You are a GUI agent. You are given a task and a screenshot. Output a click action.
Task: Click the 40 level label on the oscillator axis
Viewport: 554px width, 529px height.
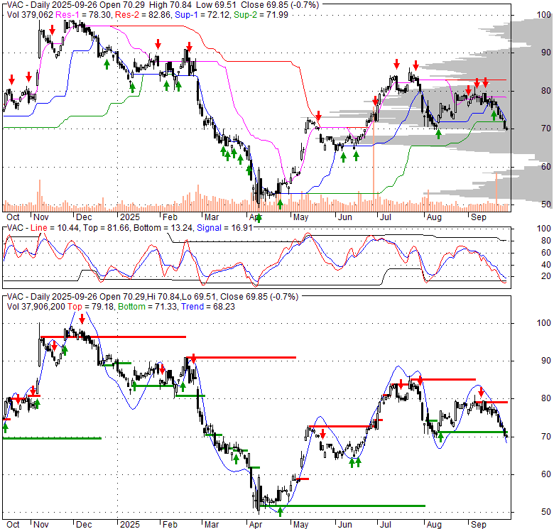click(546, 264)
